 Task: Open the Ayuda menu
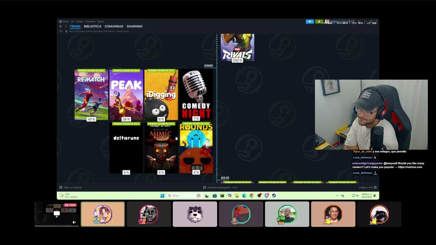100,21
